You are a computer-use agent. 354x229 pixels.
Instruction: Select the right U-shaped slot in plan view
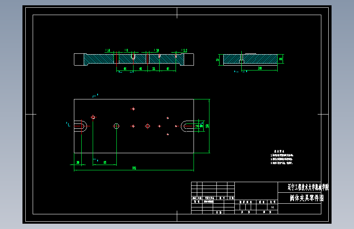pos(187,126)
